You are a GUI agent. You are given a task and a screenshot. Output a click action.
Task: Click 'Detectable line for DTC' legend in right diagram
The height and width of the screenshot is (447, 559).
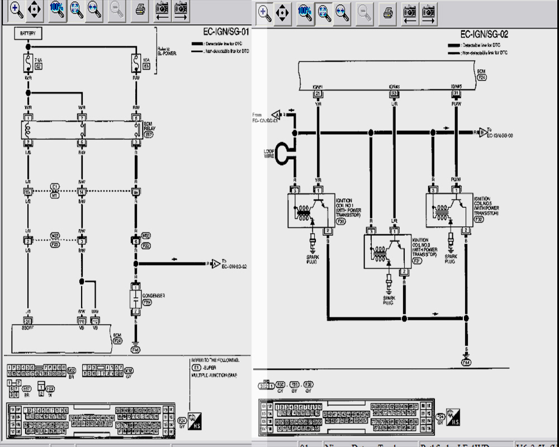click(474, 45)
